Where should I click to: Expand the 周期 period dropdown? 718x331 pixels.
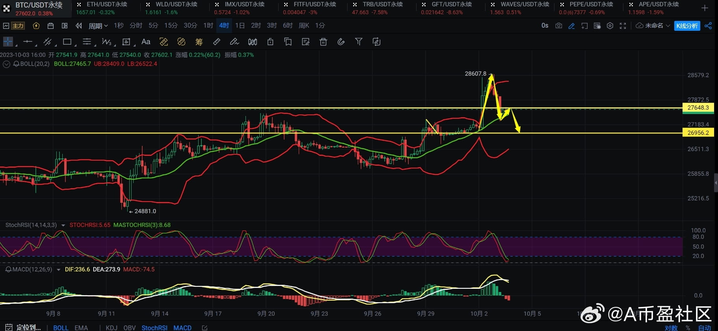pyautogui.click(x=98, y=26)
